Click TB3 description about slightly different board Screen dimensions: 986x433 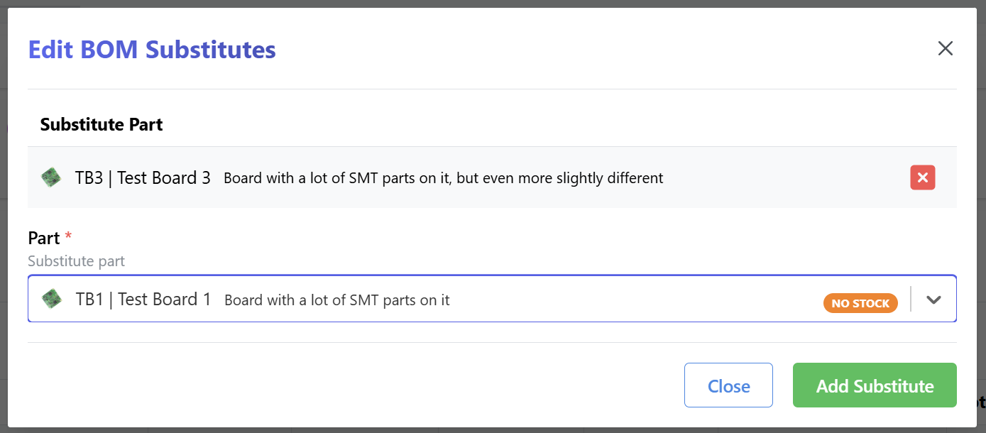[443, 178]
